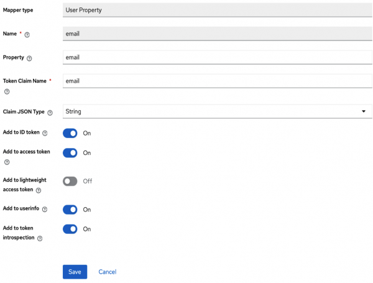Open help icon below Add to access token

(7, 162)
